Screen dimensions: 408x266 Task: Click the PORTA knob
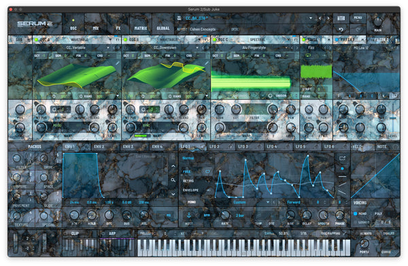coord(364,243)
